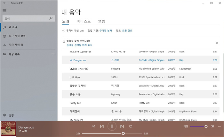Switch to the 노래 tab
The width and height of the screenshot is (224, 137).
66,21
